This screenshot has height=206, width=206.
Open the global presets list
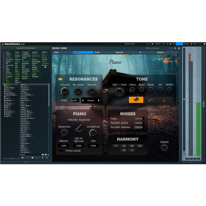[x=130, y=44]
